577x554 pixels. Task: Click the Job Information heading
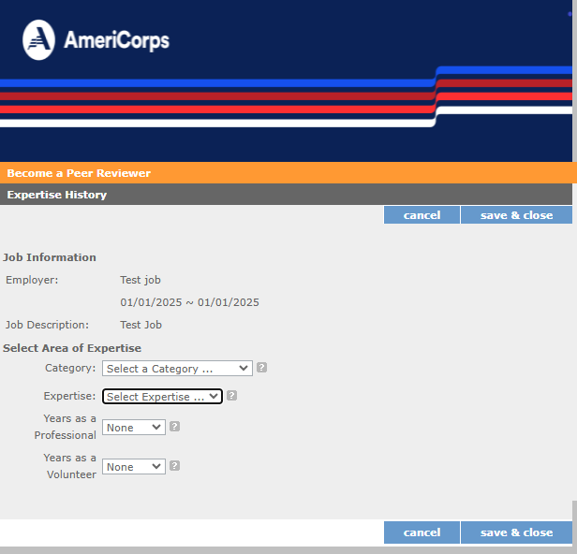coord(50,257)
